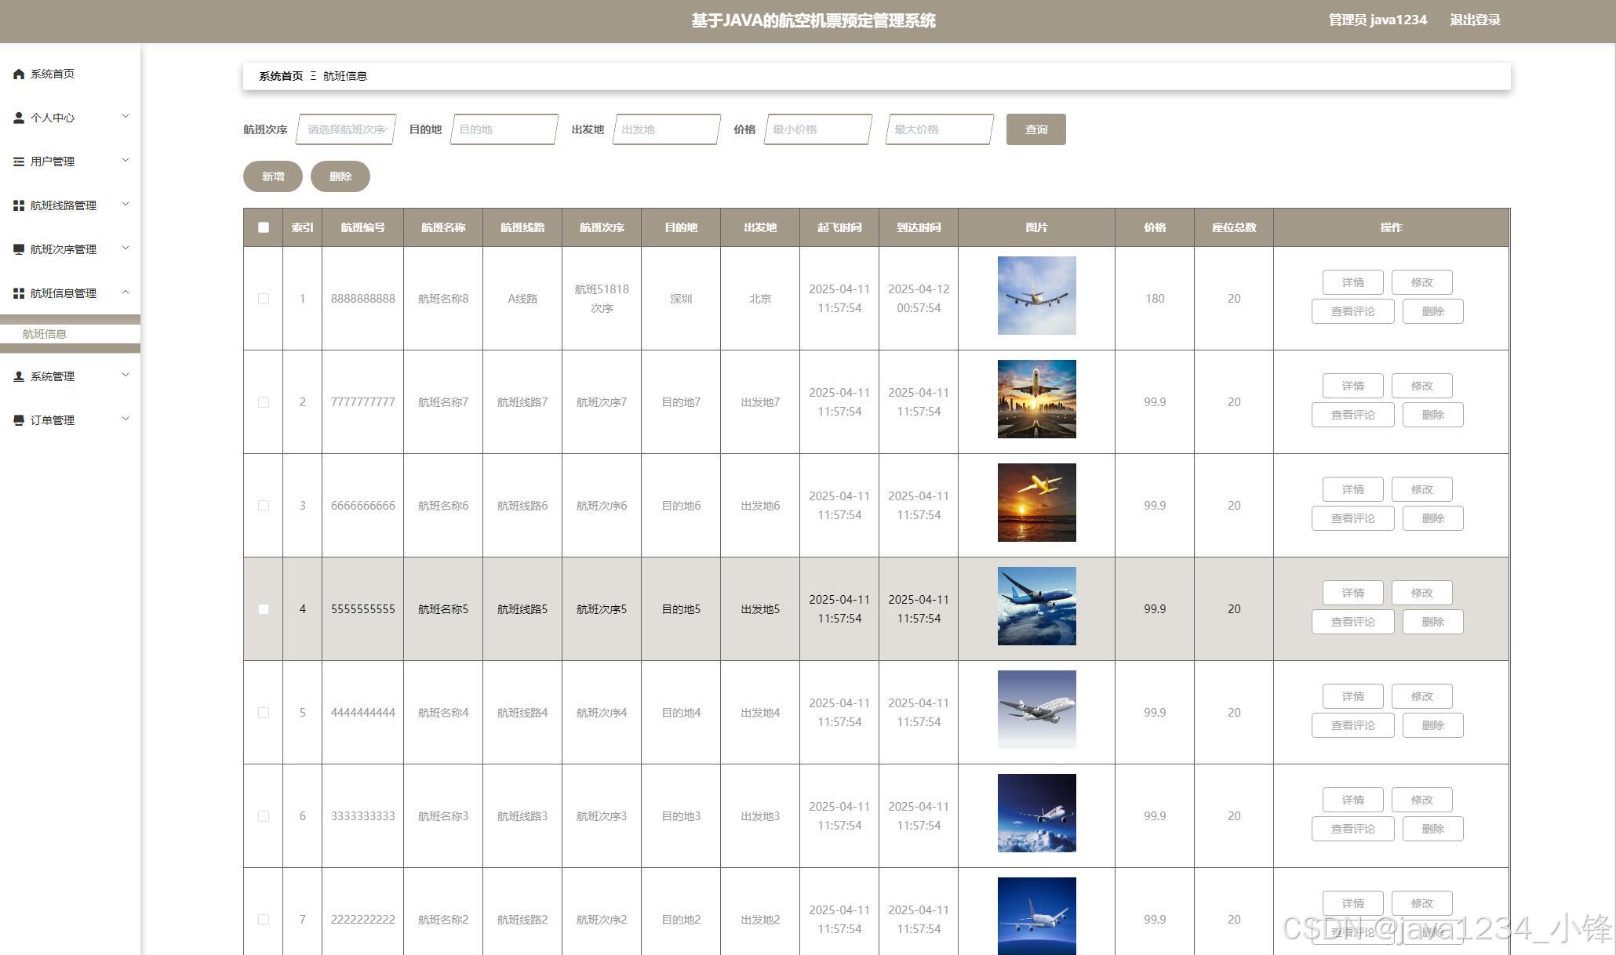Select the checkbox of row index 4

(x=264, y=609)
